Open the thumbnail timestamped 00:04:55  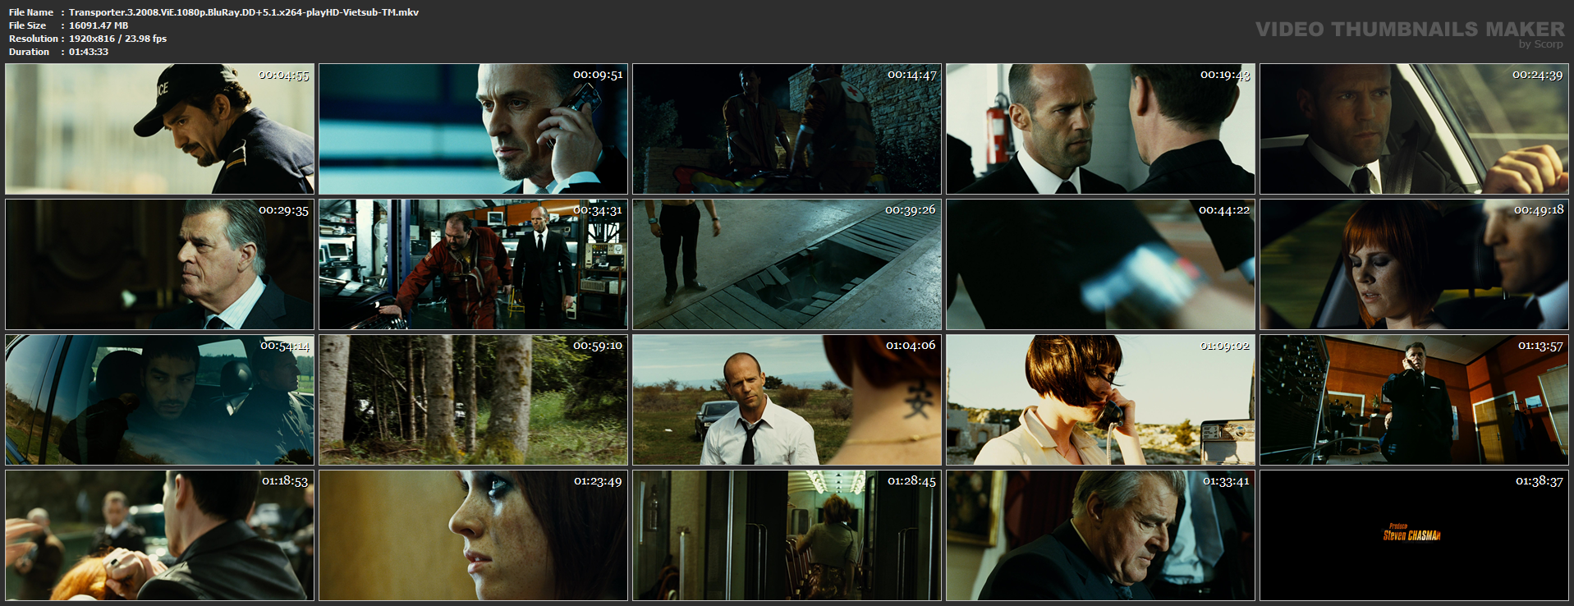pos(159,129)
